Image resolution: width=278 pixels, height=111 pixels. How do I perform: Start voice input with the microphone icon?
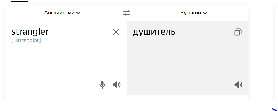pyautogui.click(x=102, y=85)
